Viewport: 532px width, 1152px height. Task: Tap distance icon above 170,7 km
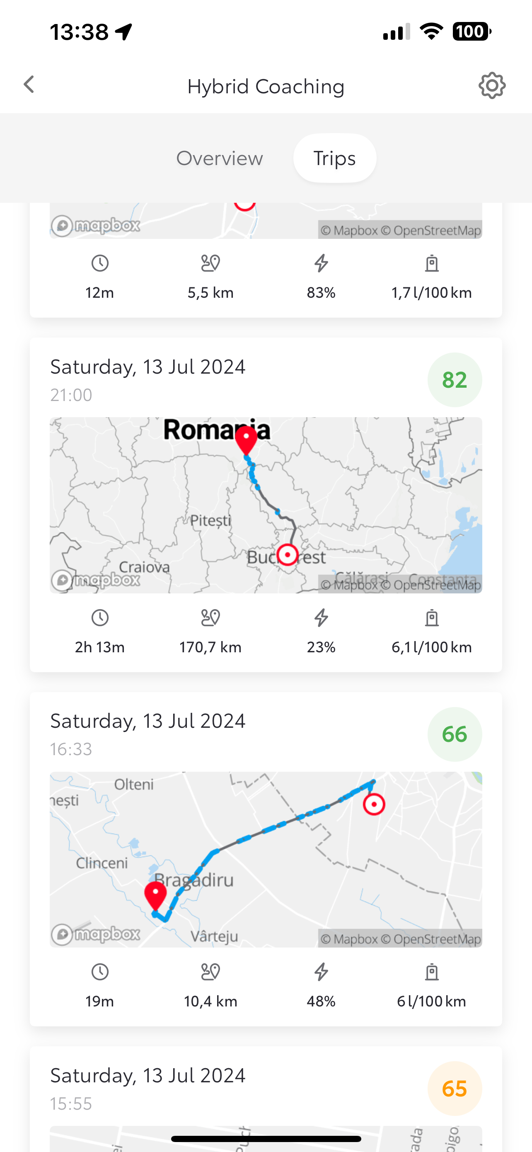(210, 618)
